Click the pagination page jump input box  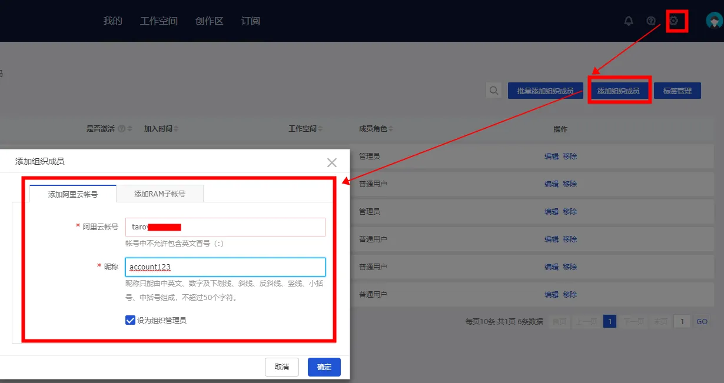[682, 322]
